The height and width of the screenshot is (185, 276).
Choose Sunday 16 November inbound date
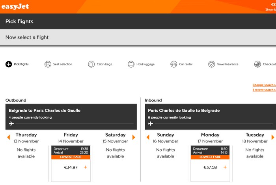pos(166,138)
